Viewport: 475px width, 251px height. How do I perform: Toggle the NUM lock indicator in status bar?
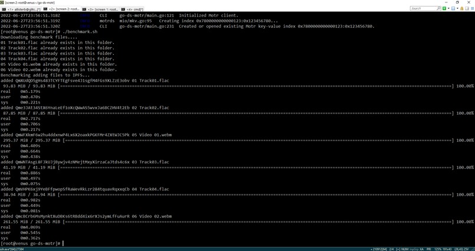point(405,249)
